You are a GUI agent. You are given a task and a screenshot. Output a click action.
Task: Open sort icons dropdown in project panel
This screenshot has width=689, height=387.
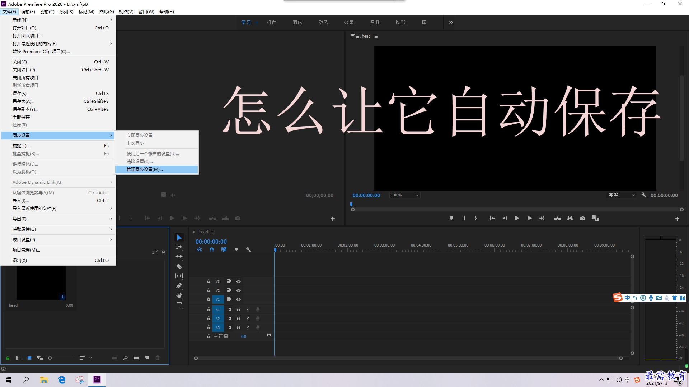[x=85, y=358]
